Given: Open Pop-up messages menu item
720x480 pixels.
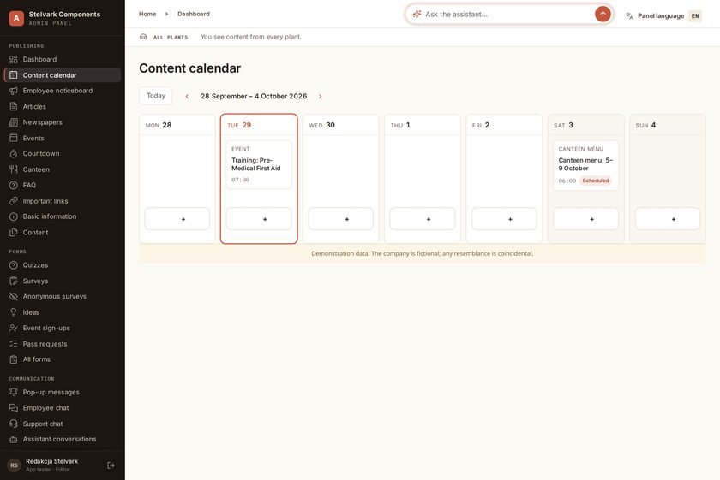Looking at the screenshot, I should click(x=63, y=392).
